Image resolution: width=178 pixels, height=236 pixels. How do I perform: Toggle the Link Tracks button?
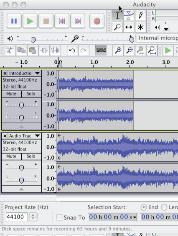coord(101,50)
